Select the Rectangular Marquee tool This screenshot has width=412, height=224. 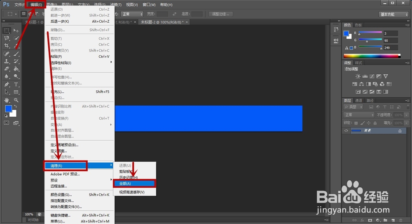point(7,31)
